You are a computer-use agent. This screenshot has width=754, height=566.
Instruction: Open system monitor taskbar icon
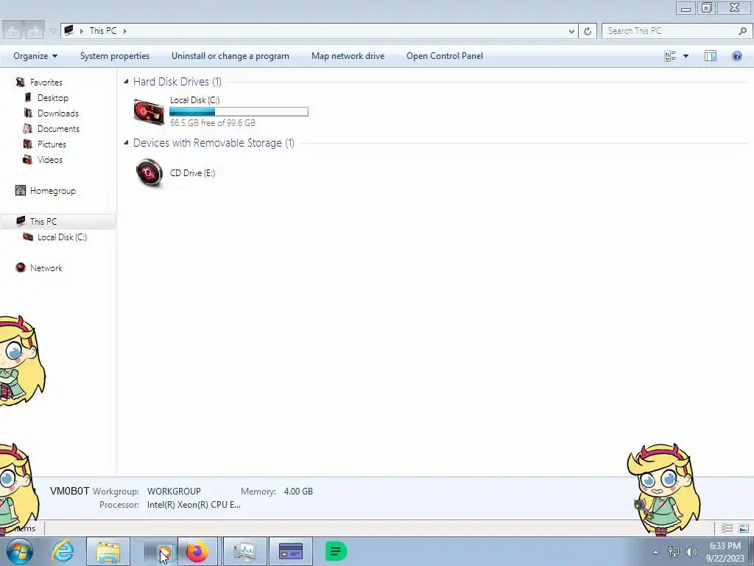click(x=244, y=551)
